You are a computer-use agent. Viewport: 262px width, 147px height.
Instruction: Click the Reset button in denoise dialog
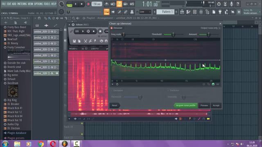(x=115, y=105)
